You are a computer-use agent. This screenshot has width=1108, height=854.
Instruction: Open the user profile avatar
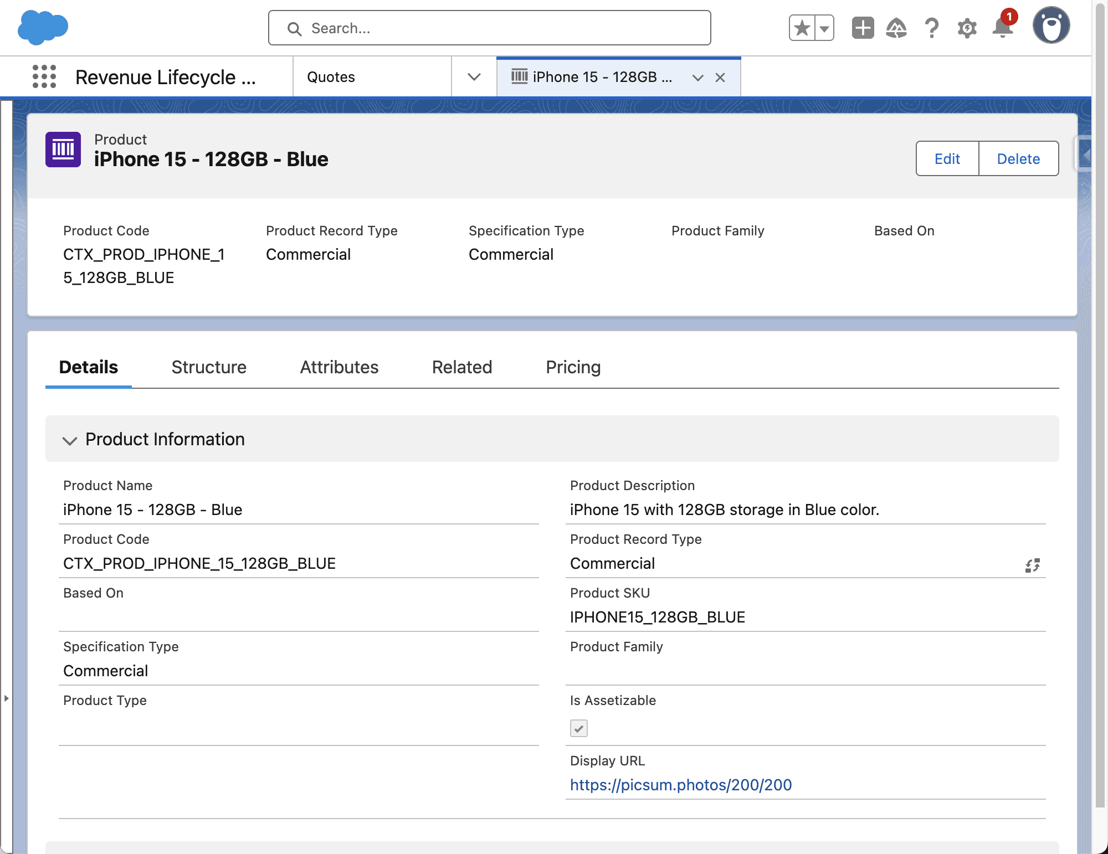(1051, 25)
